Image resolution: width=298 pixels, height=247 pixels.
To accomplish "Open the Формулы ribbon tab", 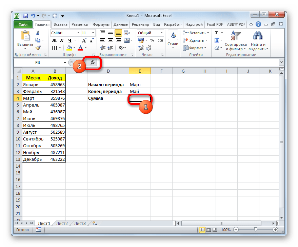I will tap(101, 24).
